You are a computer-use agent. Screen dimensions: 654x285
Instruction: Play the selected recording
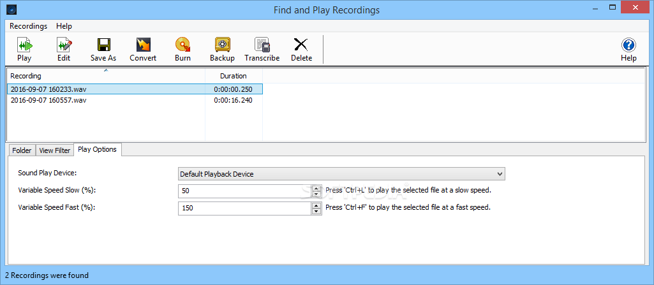tap(24, 49)
